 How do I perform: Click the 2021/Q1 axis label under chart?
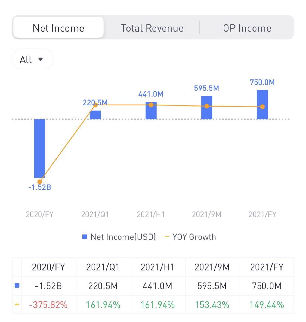(95, 214)
